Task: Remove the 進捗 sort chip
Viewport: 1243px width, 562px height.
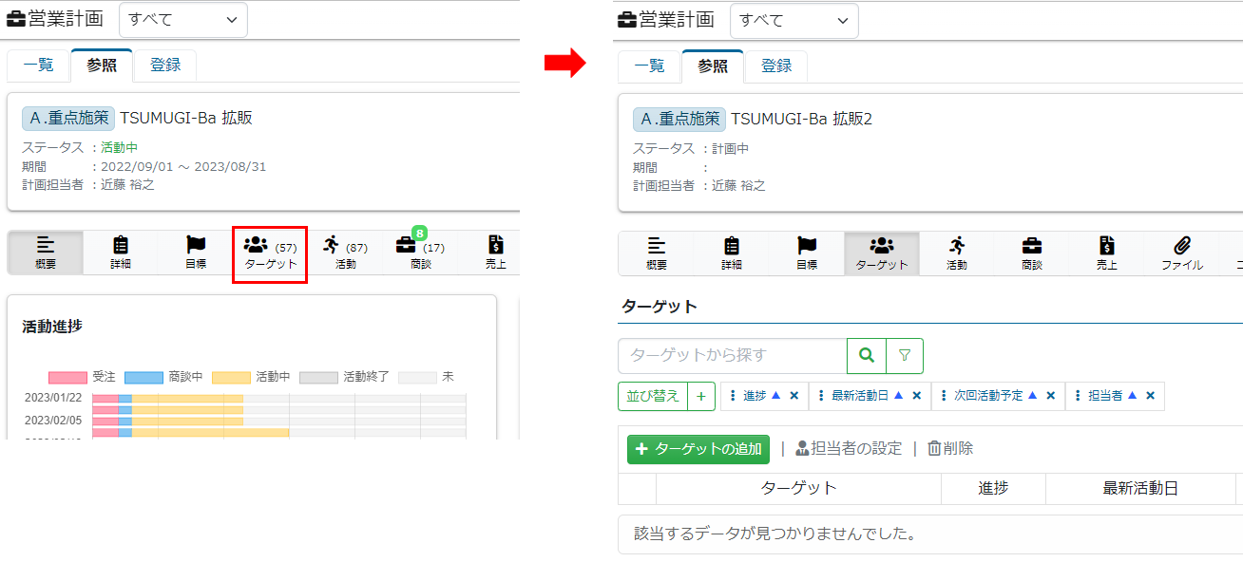Action: pyautogui.click(x=794, y=396)
